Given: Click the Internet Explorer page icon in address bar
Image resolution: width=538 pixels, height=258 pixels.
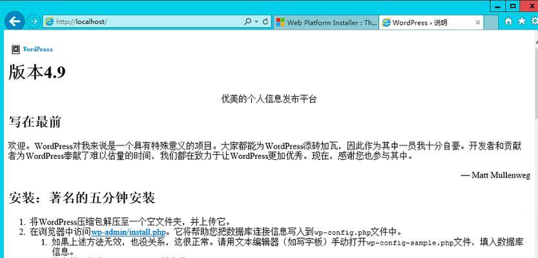Looking at the screenshot, I should click(49, 21).
